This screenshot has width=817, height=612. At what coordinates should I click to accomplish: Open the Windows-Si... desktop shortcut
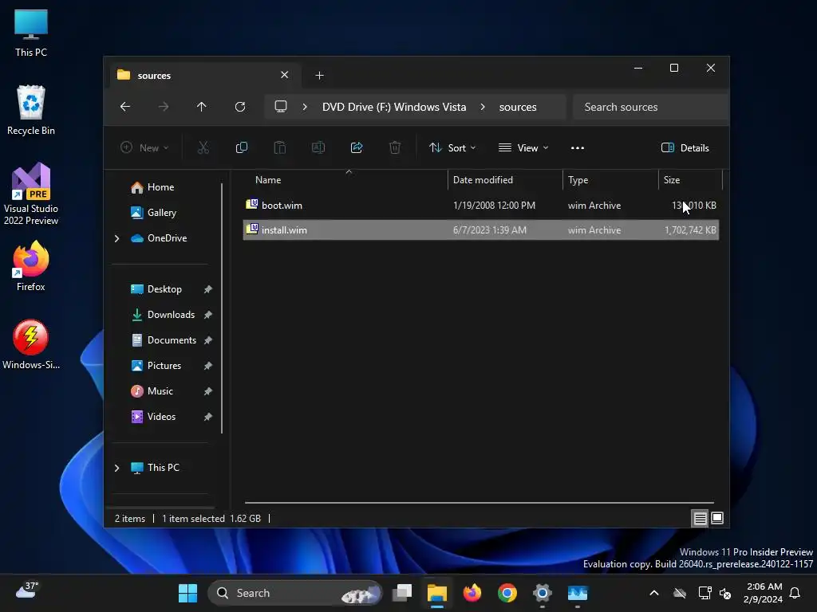[x=31, y=344]
